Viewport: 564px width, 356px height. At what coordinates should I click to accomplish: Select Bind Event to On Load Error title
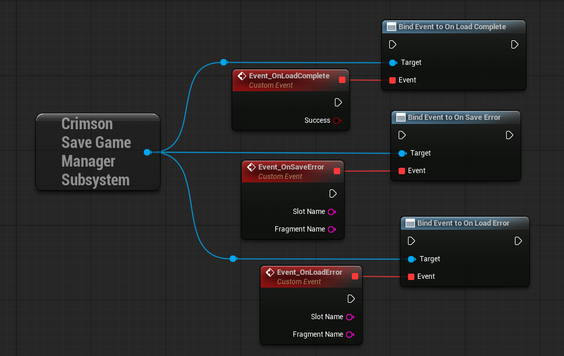pos(463,223)
